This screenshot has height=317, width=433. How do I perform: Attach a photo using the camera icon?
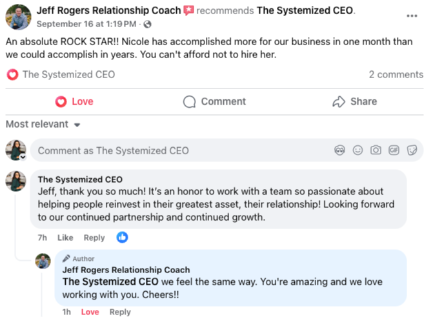click(x=376, y=150)
